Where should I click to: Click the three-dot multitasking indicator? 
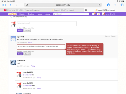pos(63,1)
